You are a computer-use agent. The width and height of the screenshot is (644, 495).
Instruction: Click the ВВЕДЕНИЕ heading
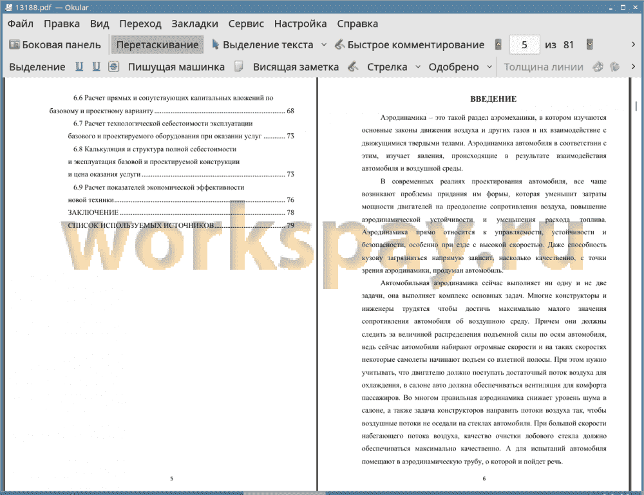click(493, 99)
